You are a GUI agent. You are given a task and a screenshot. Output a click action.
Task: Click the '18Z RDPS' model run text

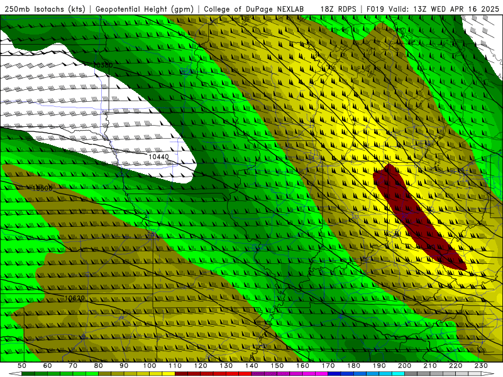click(x=338, y=9)
